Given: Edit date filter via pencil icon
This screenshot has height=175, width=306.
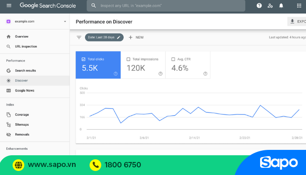Looking at the screenshot, I should (x=118, y=37).
